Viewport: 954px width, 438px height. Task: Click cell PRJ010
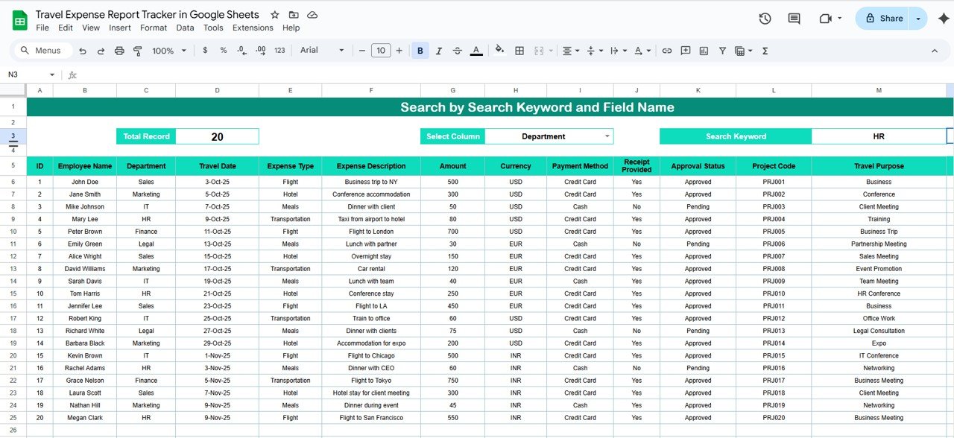coord(774,293)
